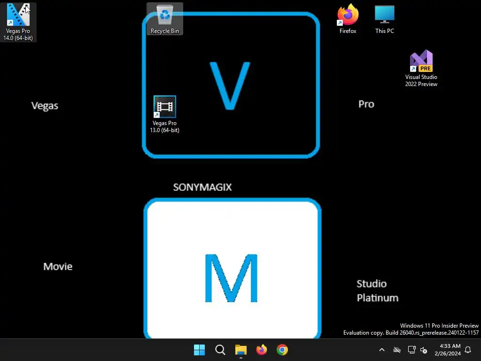Select the Recycle Bin desktop icon
The height and width of the screenshot is (361, 481).
(165, 19)
